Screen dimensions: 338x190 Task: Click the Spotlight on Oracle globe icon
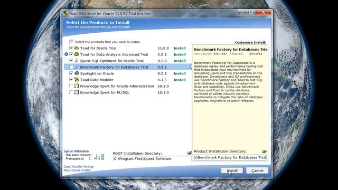pyautogui.click(x=77, y=73)
